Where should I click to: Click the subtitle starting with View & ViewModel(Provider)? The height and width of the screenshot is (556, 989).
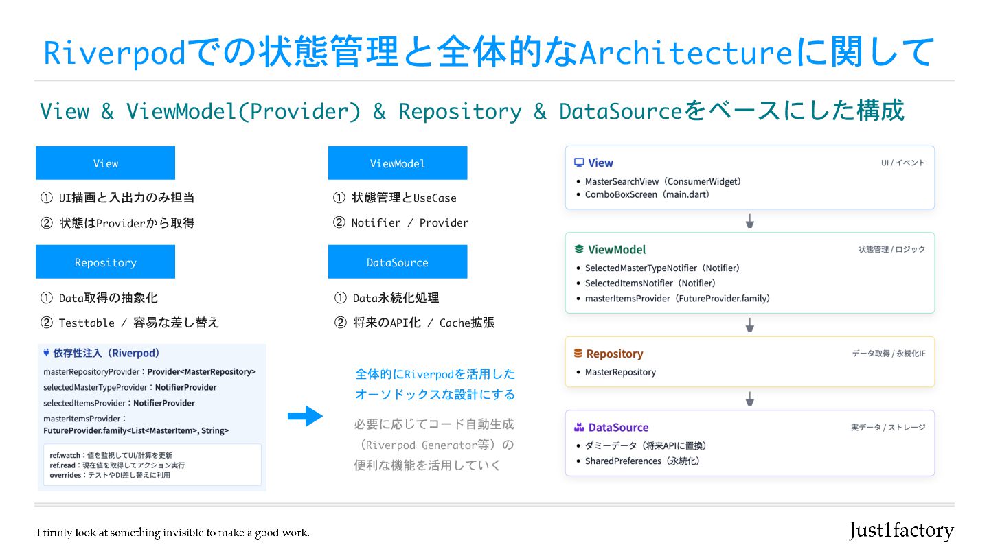[472, 111]
